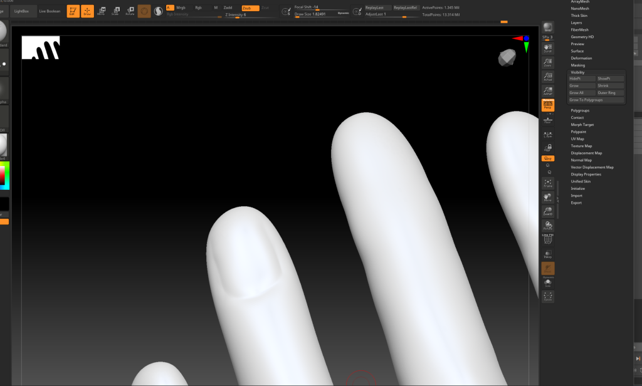Screen dimensions: 642x386
Task: Select the A alpha-only channel button
Action: point(170,8)
